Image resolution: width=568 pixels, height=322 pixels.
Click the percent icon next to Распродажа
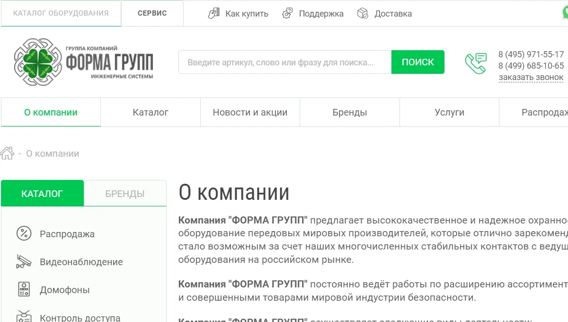click(x=24, y=233)
